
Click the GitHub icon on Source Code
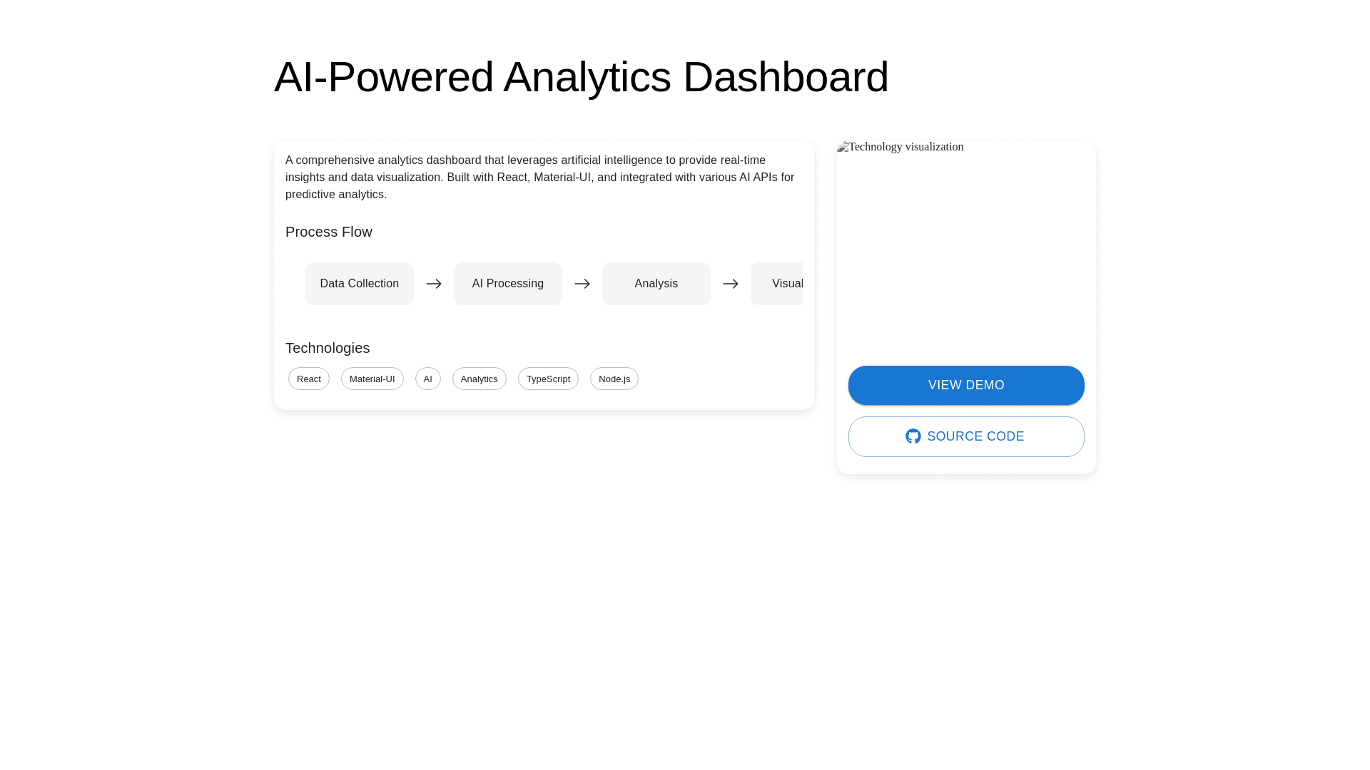(913, 436)
